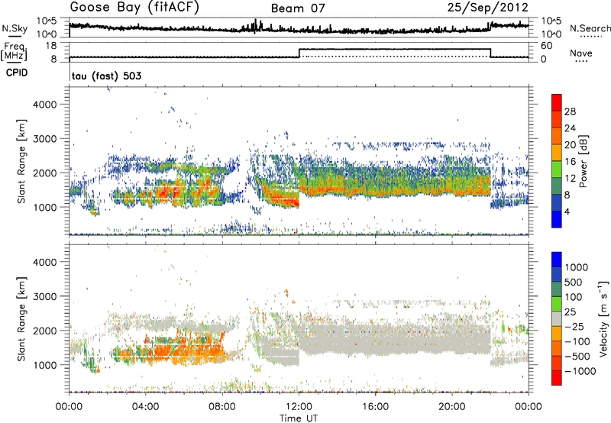Click "Slant Range [km]" label of the velocity panel
The width and height of the screenshot is (611, 423).
click(21, 318)
